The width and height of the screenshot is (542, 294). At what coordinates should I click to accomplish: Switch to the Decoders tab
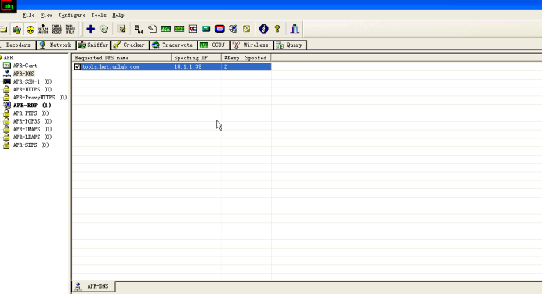[x=17, y=45]
